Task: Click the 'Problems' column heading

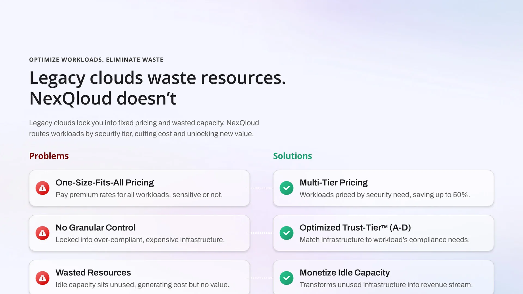Action: pyautogui.click(x=49, y=156)
